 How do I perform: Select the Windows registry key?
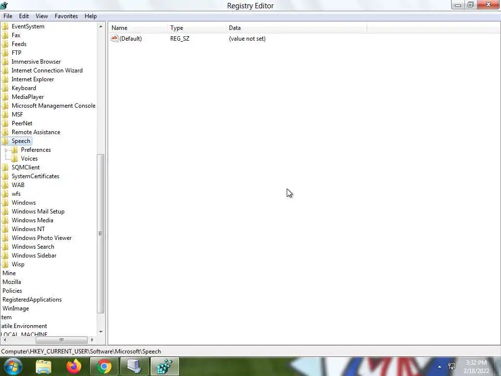pos(23,203)
